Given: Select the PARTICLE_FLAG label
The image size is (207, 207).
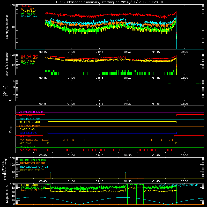Looking at the screenshot, I should [x=29, y=140].
